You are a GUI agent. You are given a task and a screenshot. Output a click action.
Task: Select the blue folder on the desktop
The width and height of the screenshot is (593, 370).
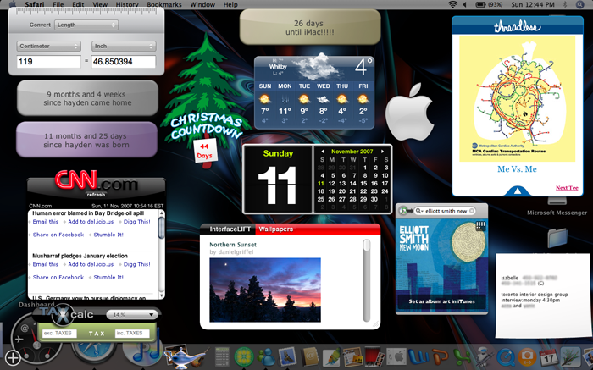pyautogui.click(x=557, y=238)
